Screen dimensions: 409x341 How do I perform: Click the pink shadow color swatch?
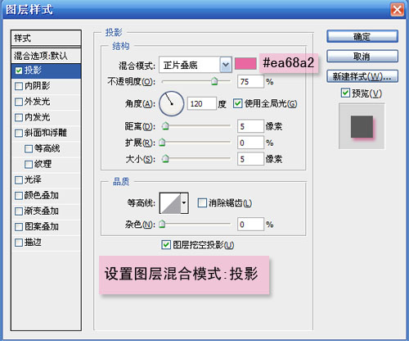pos(245,64)
